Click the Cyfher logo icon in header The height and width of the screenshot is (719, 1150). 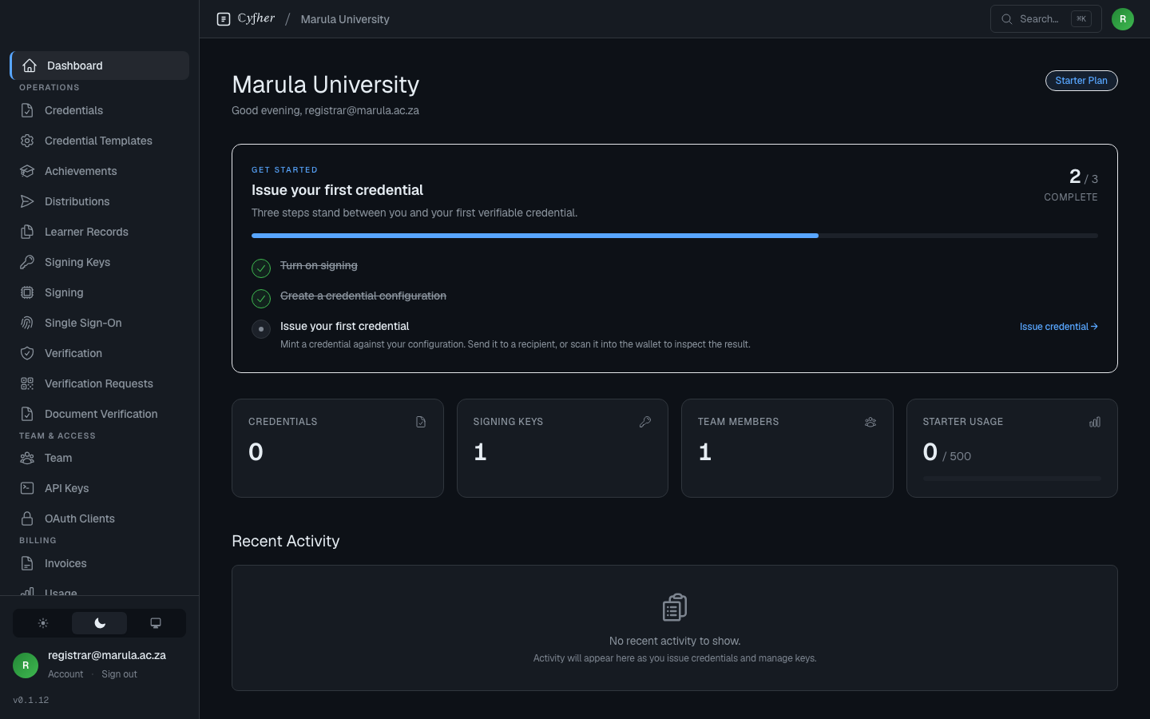click(224, 19)
